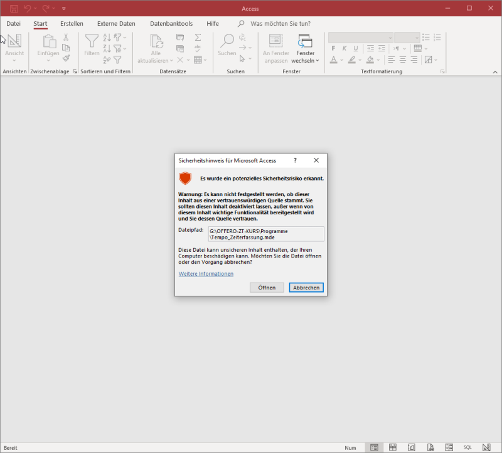Toggle italic K formatting
The image size is (502, 453).
344,48
